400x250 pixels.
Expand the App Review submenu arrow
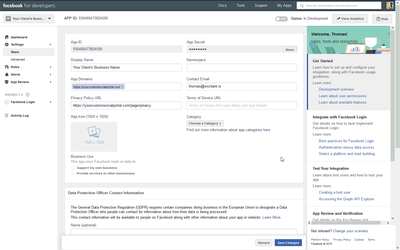[51, 82]
